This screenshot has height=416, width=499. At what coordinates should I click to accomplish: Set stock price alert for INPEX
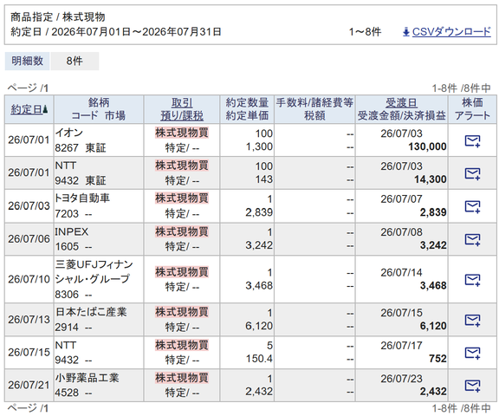pyautogui.click(x=472, y=239)
